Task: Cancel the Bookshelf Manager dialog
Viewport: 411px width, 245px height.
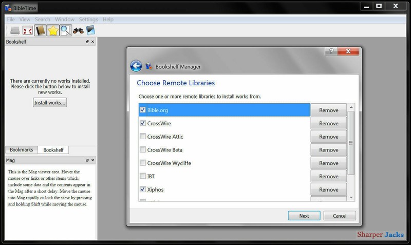Action: [340, 216]
